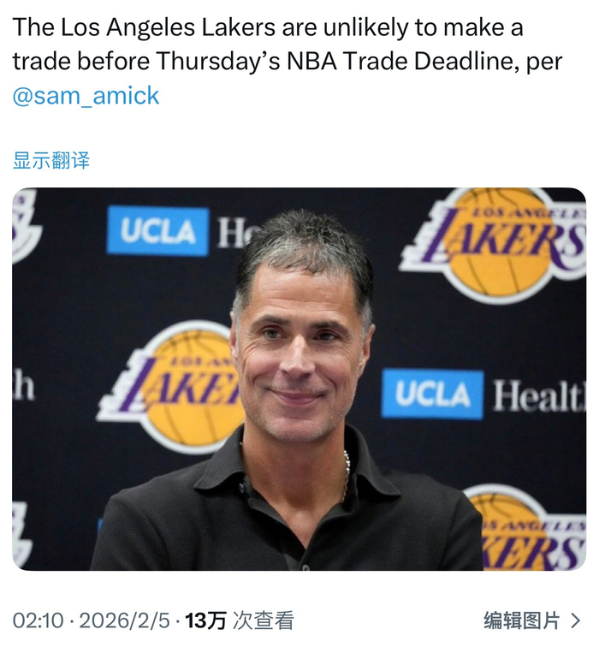Viewport: 599px width, 647px height.
Task: Open the @sam_amick profile mention
Action: [x=86, y=96]
